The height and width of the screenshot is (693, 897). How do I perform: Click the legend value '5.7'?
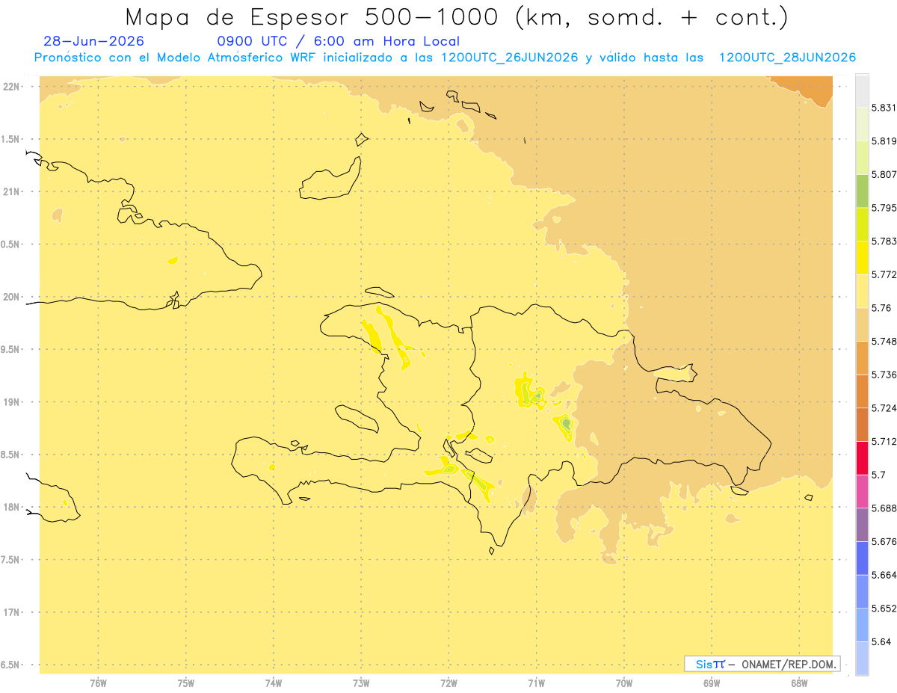(x=878, y=475)
